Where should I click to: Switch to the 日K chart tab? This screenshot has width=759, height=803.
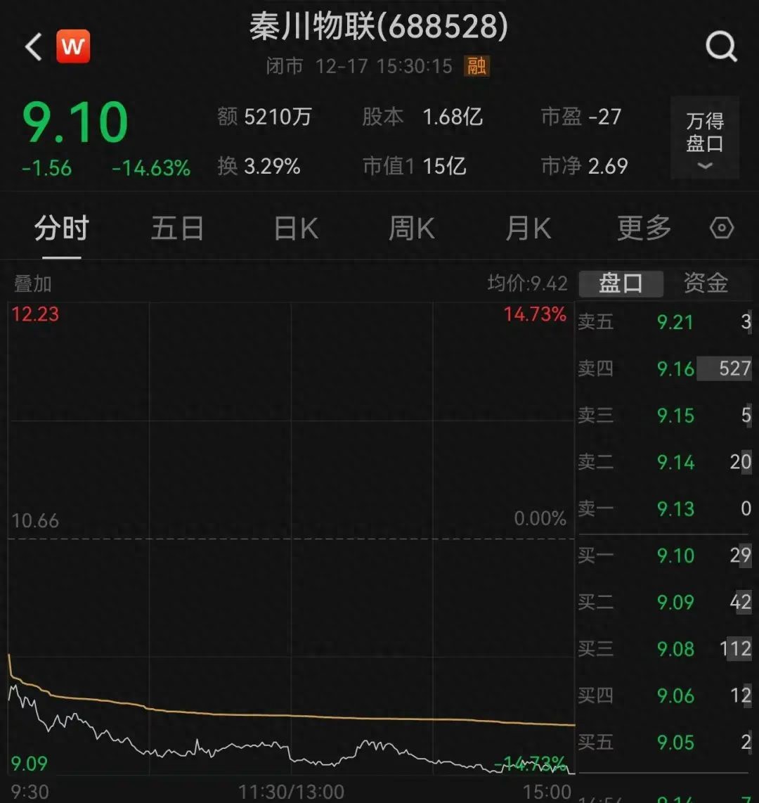click(x=295, y=228)
